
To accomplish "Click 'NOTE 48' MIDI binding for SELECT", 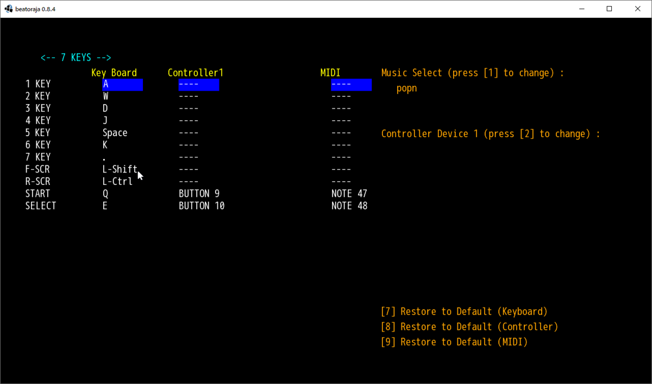I will (349, 206).
